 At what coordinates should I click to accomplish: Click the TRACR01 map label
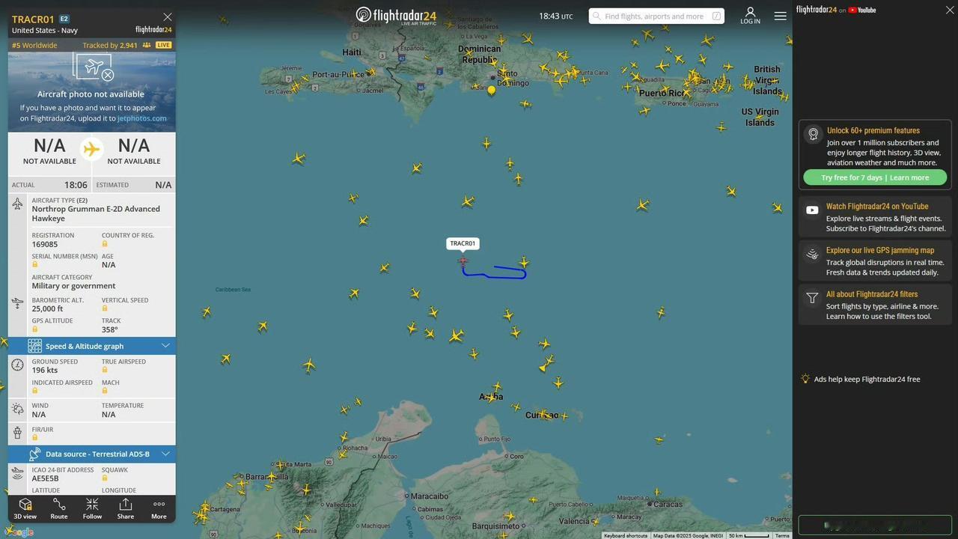tap(463, 243)
